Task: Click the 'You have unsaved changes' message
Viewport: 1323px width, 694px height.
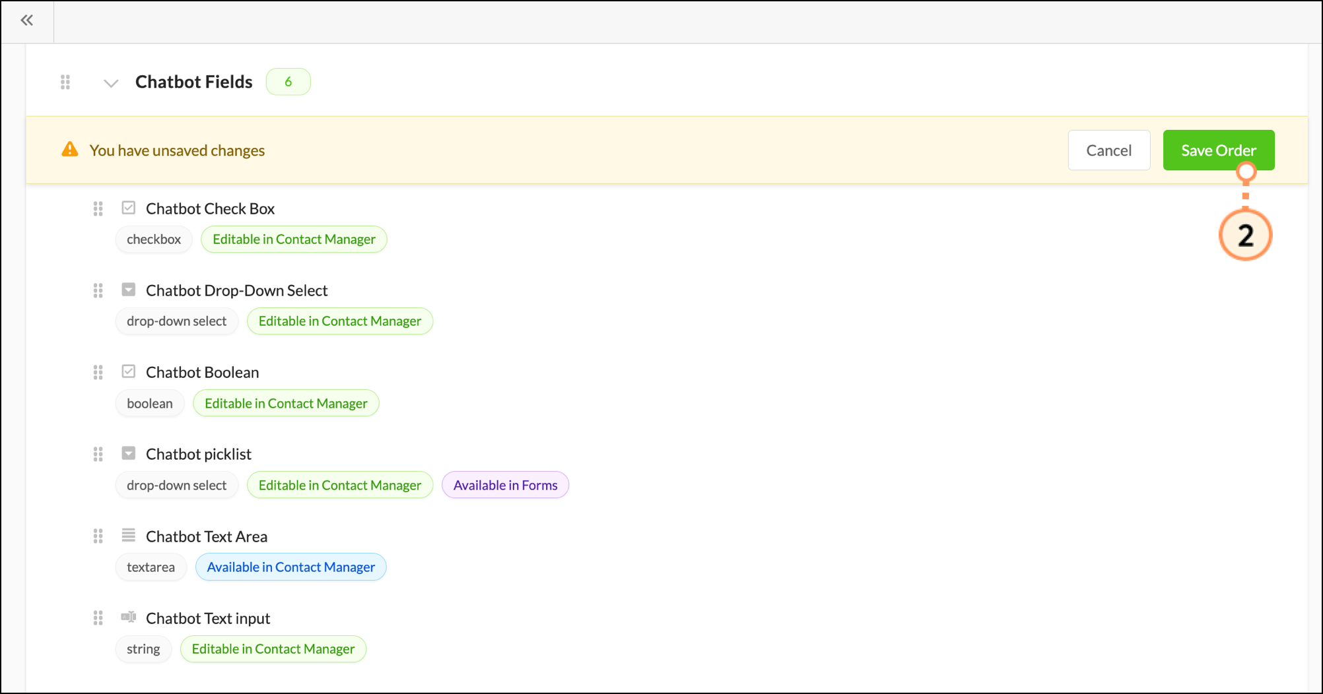Action: (x=177, y=150)
